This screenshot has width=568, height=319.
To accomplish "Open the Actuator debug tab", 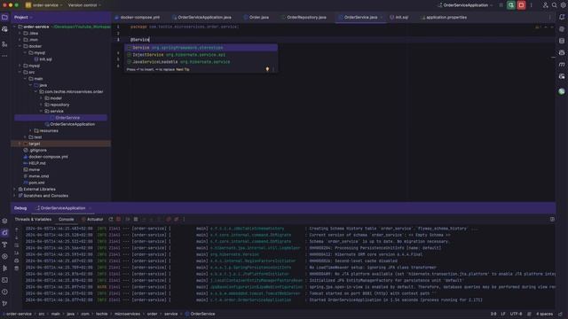I will 92,219.
